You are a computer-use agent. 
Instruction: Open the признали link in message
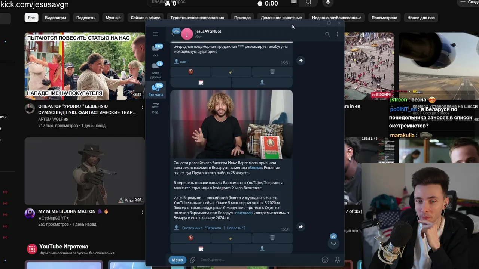click(x=244, y=213)
